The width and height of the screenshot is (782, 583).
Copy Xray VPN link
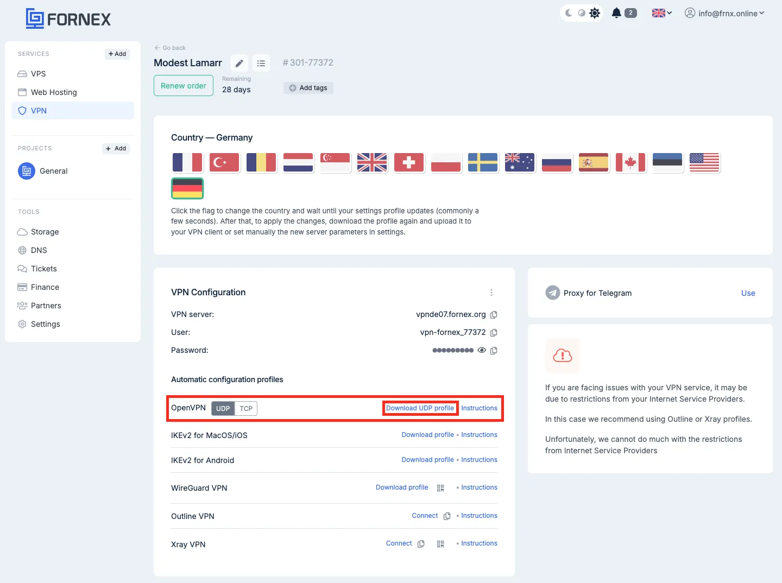(x=421, y=544)
